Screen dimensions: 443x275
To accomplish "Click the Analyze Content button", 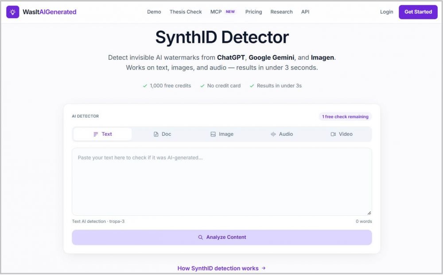I will click(x=222, y=237).
